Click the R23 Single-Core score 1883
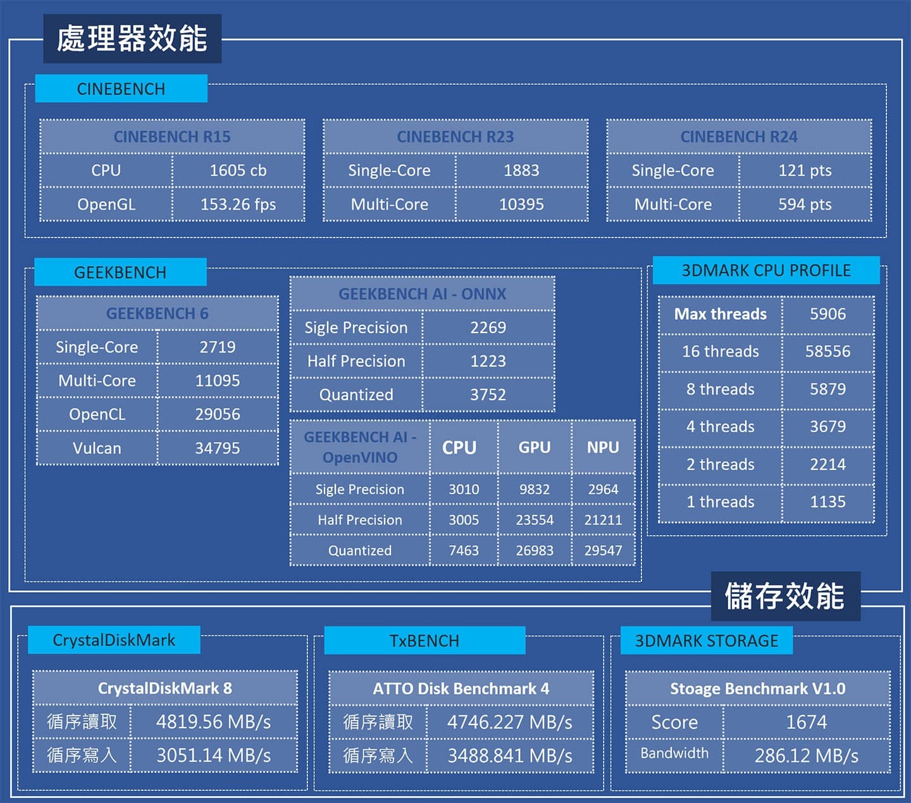 click(x=521, y=170)
